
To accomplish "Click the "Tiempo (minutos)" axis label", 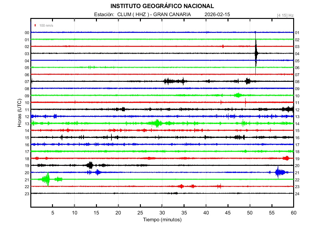I will [x=162, y=220].
